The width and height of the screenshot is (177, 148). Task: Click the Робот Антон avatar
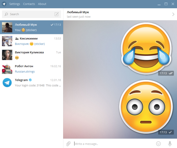(7, 69)
